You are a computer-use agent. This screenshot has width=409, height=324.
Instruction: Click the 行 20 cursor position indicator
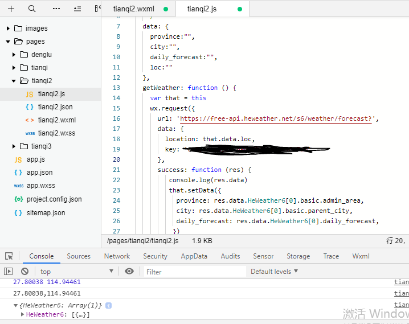(396, 241)
